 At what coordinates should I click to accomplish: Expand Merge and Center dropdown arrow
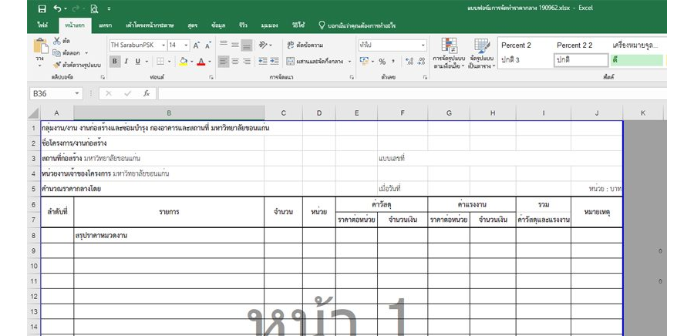tap(349, 62)
